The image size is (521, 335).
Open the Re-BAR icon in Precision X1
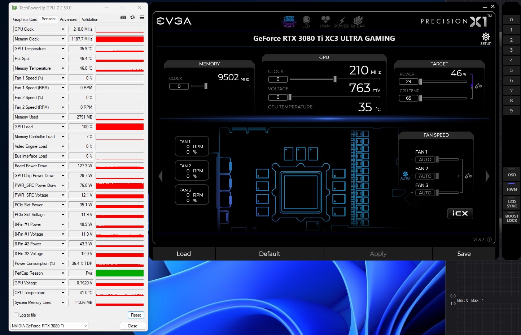(358, 21)
